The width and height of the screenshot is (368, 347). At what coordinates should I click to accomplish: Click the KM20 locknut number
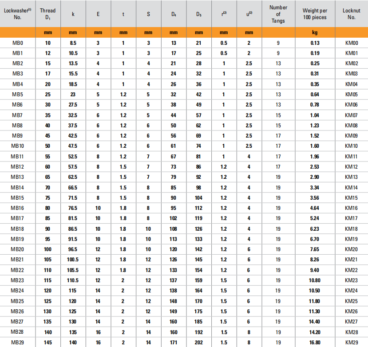click(352, 249)
